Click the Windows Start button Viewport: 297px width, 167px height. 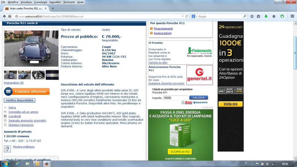pyautogui.click(x=5, y=164)
